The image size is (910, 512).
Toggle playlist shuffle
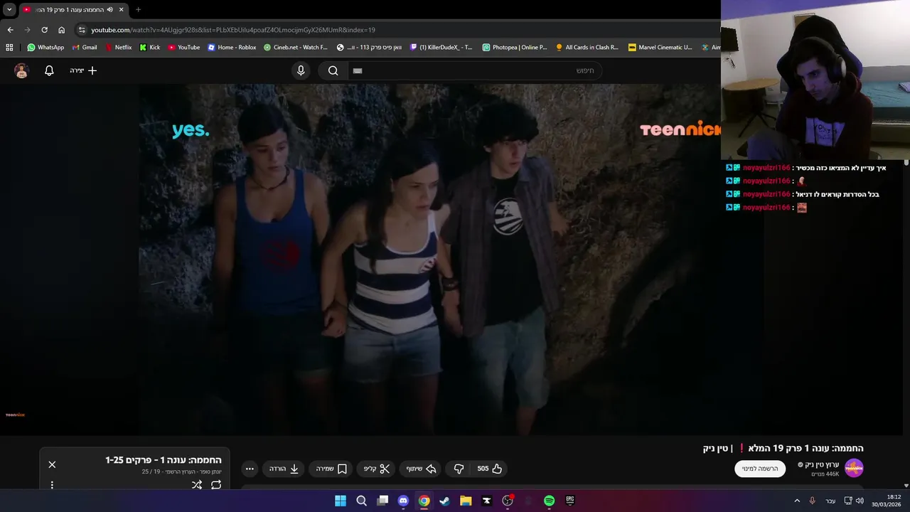[x=197, y=484]
